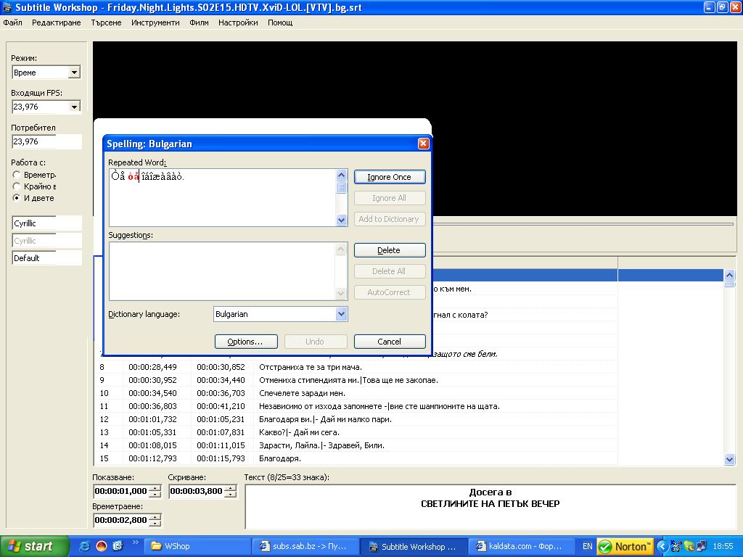The height and width of the screenshot is (557, 743).
Task: Expand hidden system tray icons arrow
Action: click(x=662, y=546)
